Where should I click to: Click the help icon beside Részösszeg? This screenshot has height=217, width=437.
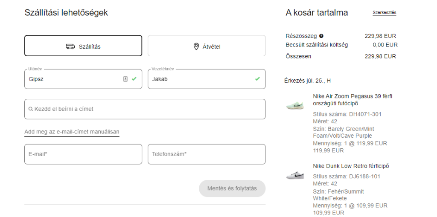[x=321, y=36]
